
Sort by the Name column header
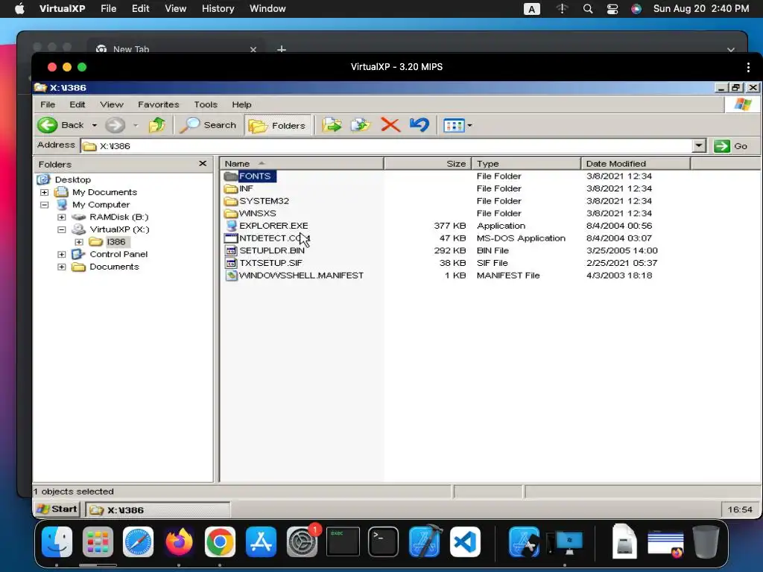click(x=302, y=163)
